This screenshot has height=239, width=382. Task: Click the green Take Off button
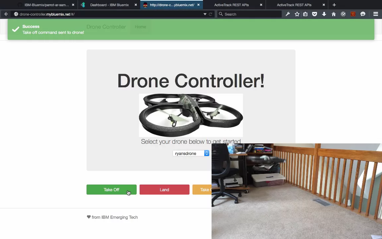click(111, 190)
